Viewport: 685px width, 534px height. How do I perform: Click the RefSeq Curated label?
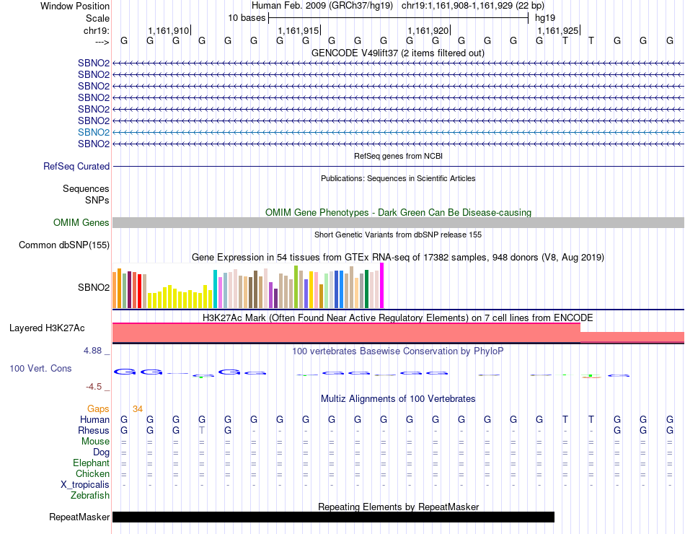pyautogui.click(x=76, y=166)
